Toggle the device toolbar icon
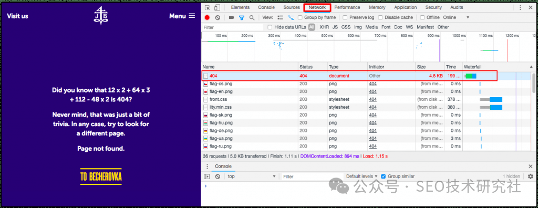The image size is (538, 208). pyautogui.click(x=217, y=7)
